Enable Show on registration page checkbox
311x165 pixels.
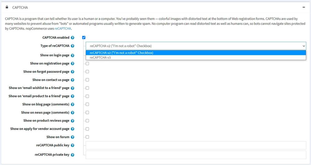point(87,64)
